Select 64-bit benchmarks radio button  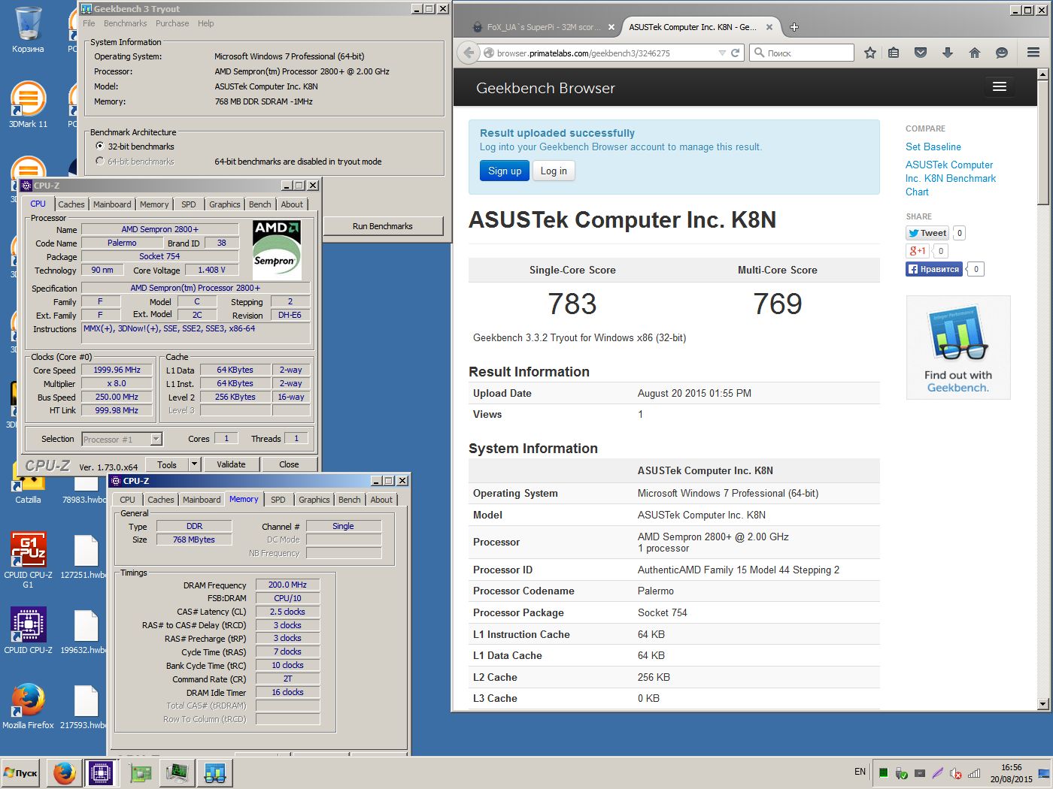click(100, 162)
